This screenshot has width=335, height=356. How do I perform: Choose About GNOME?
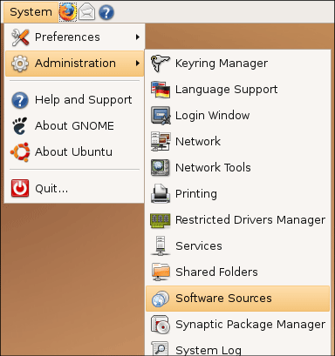tap(74, 126)
